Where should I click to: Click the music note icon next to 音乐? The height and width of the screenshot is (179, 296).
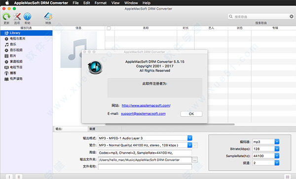point(6,44)
